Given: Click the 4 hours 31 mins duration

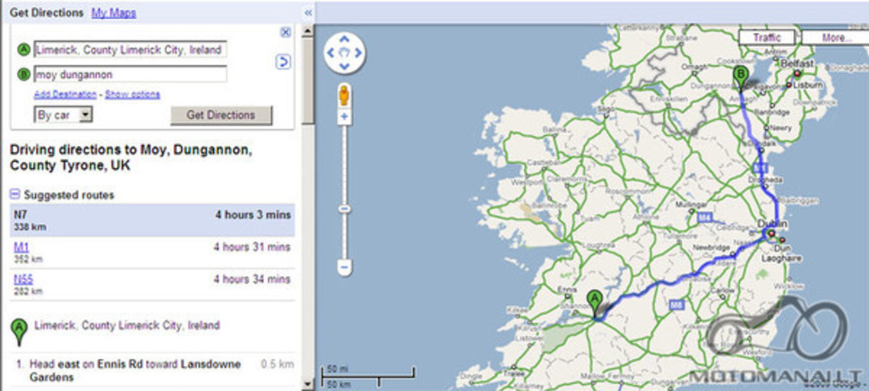Looking at the screenshot, I should click(x=252, y=247).
